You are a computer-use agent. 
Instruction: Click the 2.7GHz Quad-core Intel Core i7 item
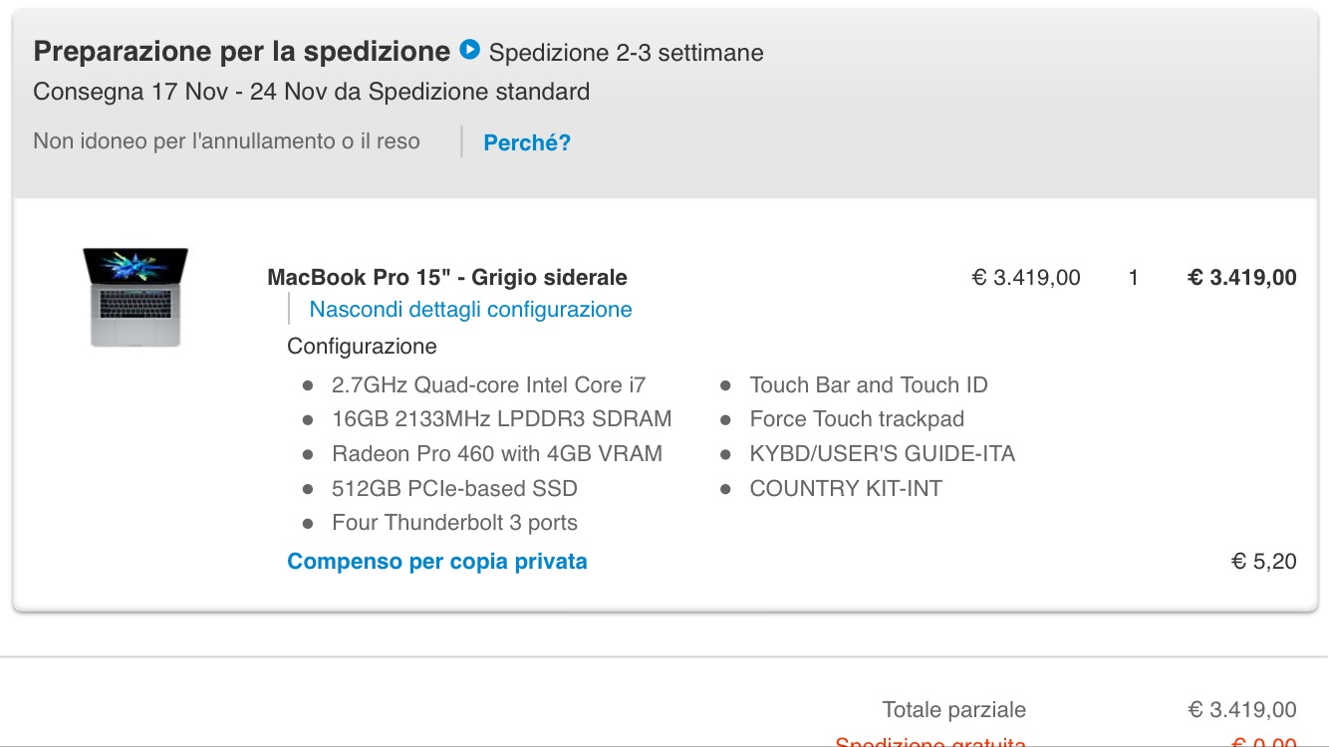(x=488, y=385)
